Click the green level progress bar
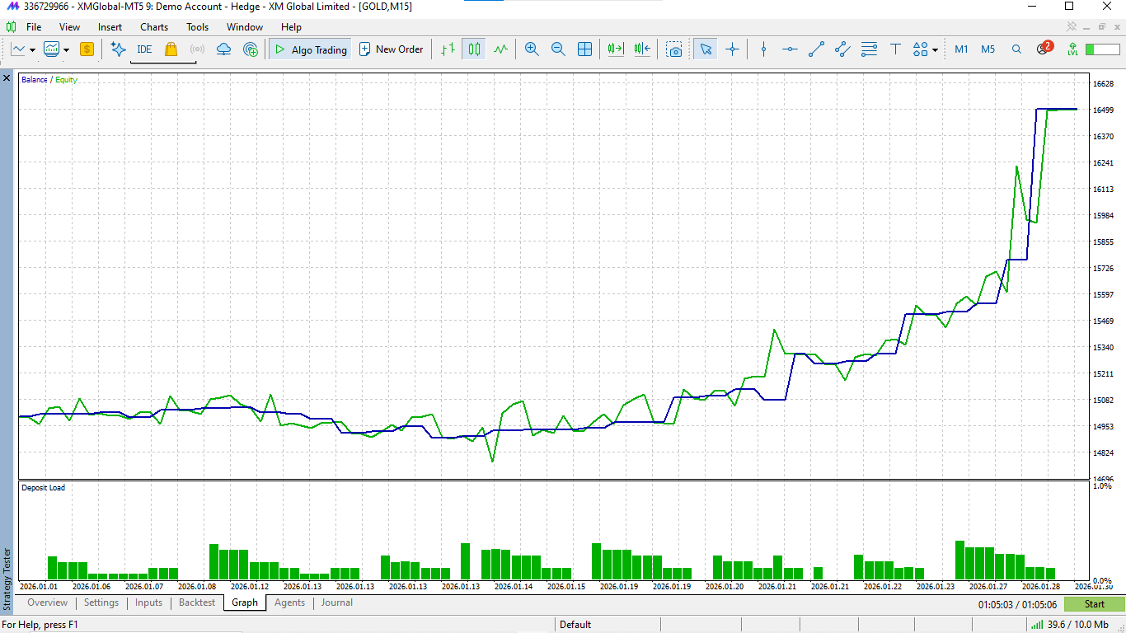The height and width of the screenshot is (633, 1126). 1102,49
